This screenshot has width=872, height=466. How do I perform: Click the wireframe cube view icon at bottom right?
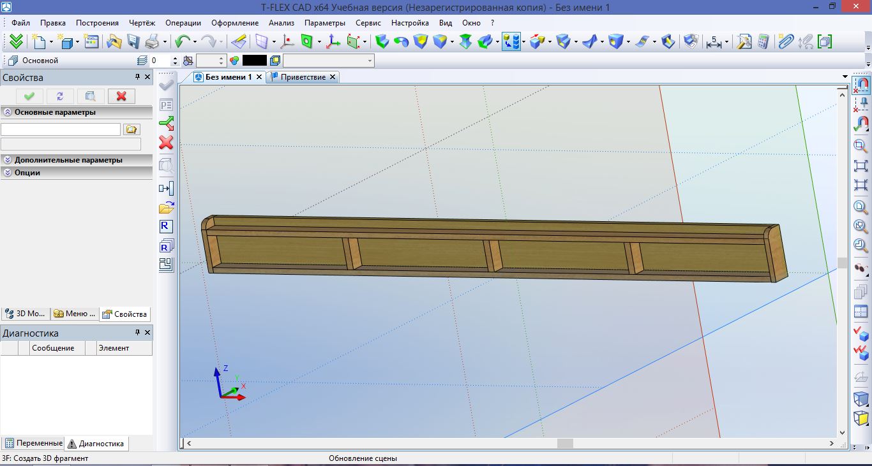tap(861, 399)
